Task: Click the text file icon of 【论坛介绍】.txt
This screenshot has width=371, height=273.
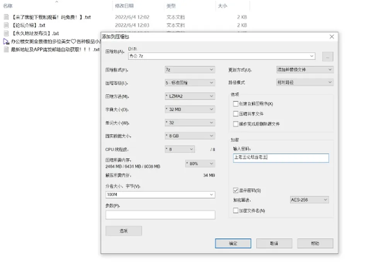Action: coord(6,25)
